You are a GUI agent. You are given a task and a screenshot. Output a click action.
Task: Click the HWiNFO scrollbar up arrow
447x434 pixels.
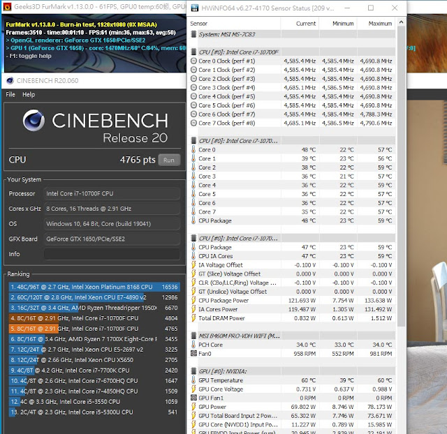[401, 22]
